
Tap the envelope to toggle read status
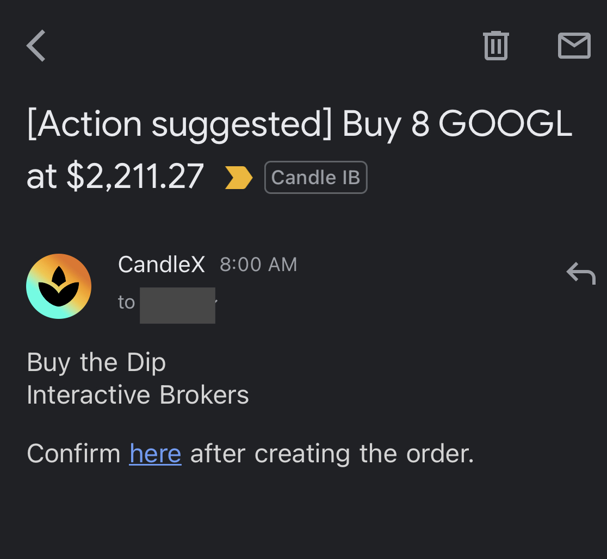coord(573,46)
